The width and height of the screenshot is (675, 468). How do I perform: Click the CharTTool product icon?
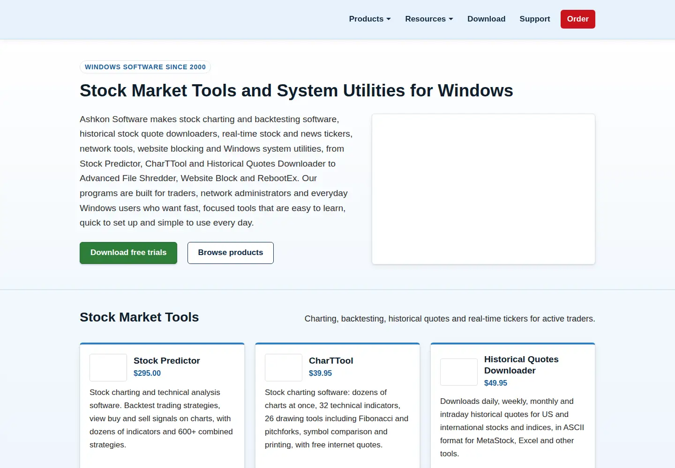coord(284,367)
